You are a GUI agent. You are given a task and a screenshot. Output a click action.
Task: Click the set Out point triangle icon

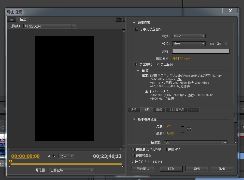coord(54,156)
